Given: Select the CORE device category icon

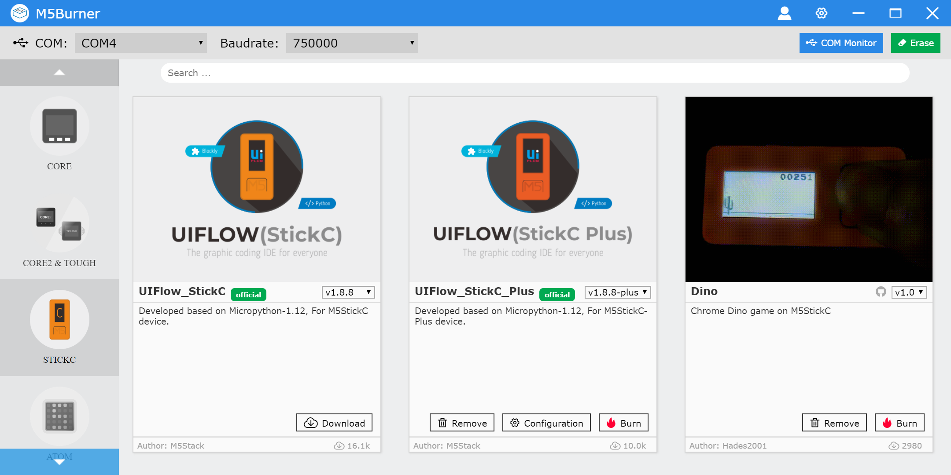Looking at the screenshot, I should click(x=59, y=126).
